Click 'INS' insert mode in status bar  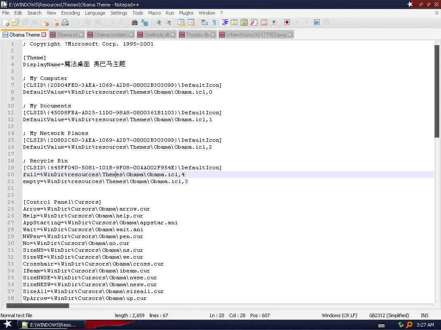424,315
